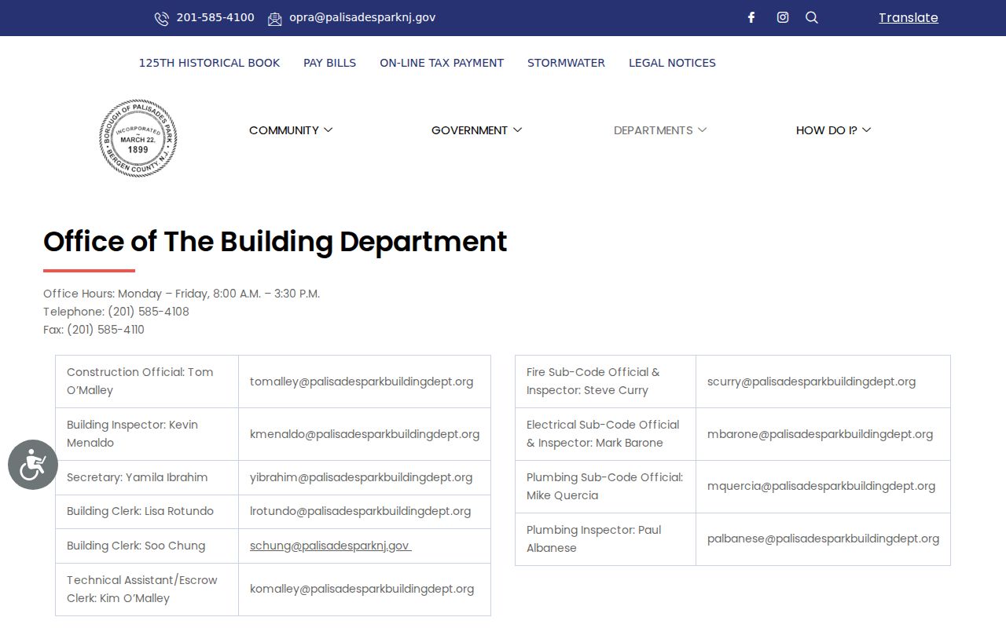Image resolution: width=1006 pixels, height=628 pixels.
Task: Open the search magnifier icon
Action: (x=812, y=17)
